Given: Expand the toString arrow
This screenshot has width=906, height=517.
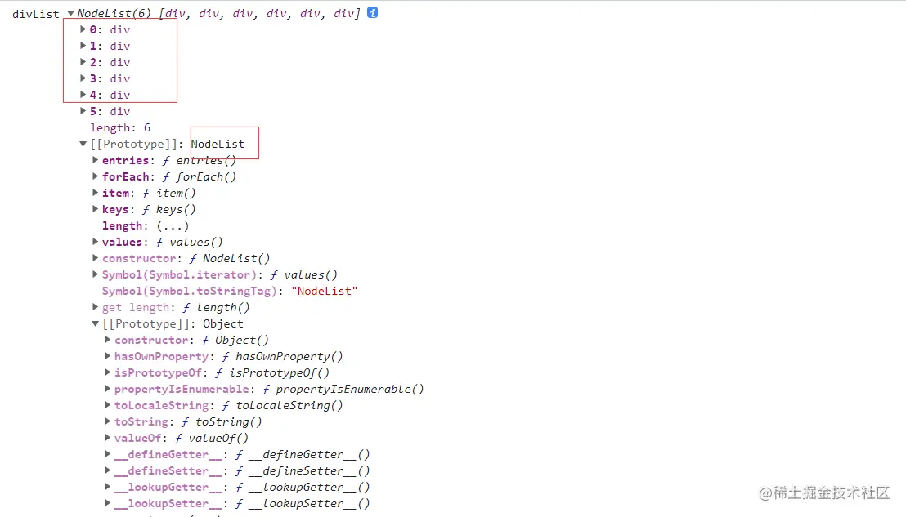Looking at the screenshot, I should click(x=107, y=421).
